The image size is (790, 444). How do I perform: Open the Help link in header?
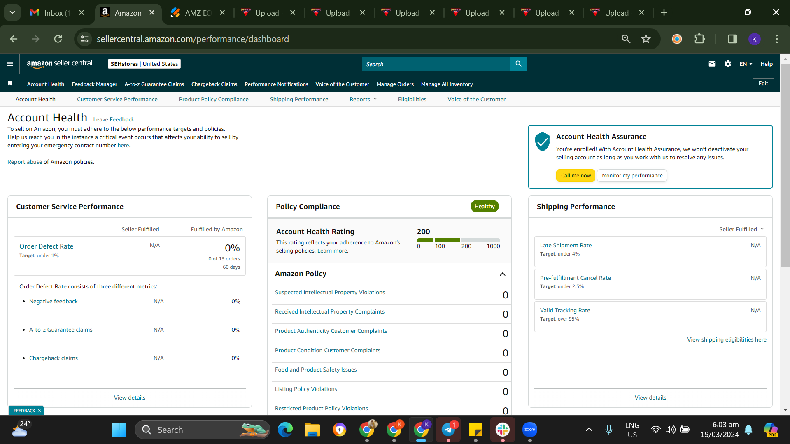[766, 64]
